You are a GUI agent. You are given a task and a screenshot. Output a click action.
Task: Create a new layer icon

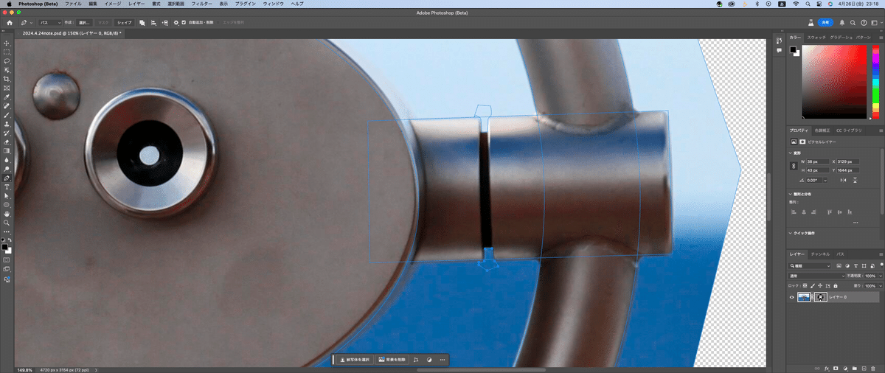pos(864,368)
